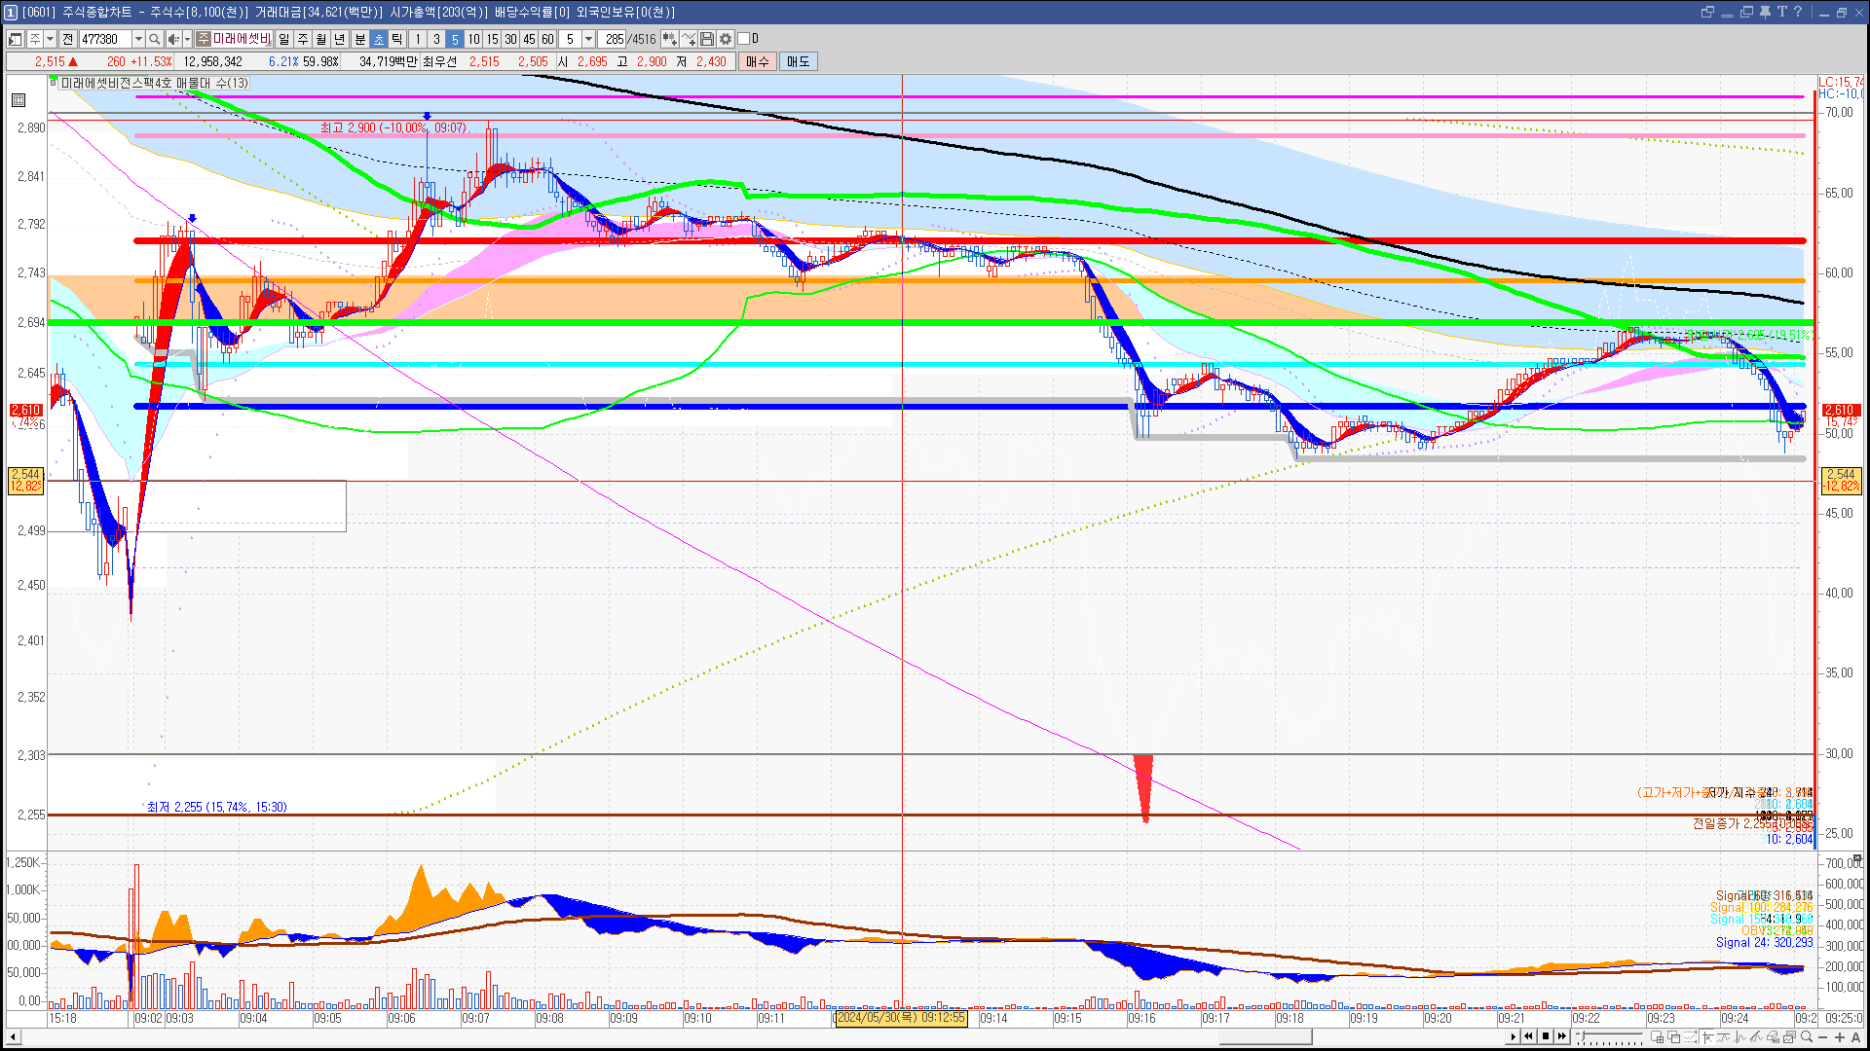Select the 60 interval tab
Screen dimensions: 1870x1051
tap(547, 39)
